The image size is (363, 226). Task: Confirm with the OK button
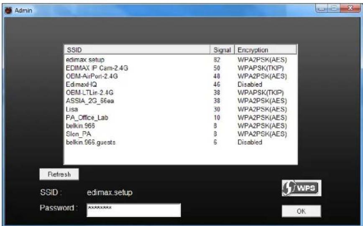[301, 211]
